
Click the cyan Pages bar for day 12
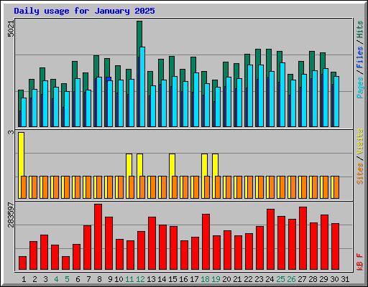pyautogui.click(x=142, y=87)
